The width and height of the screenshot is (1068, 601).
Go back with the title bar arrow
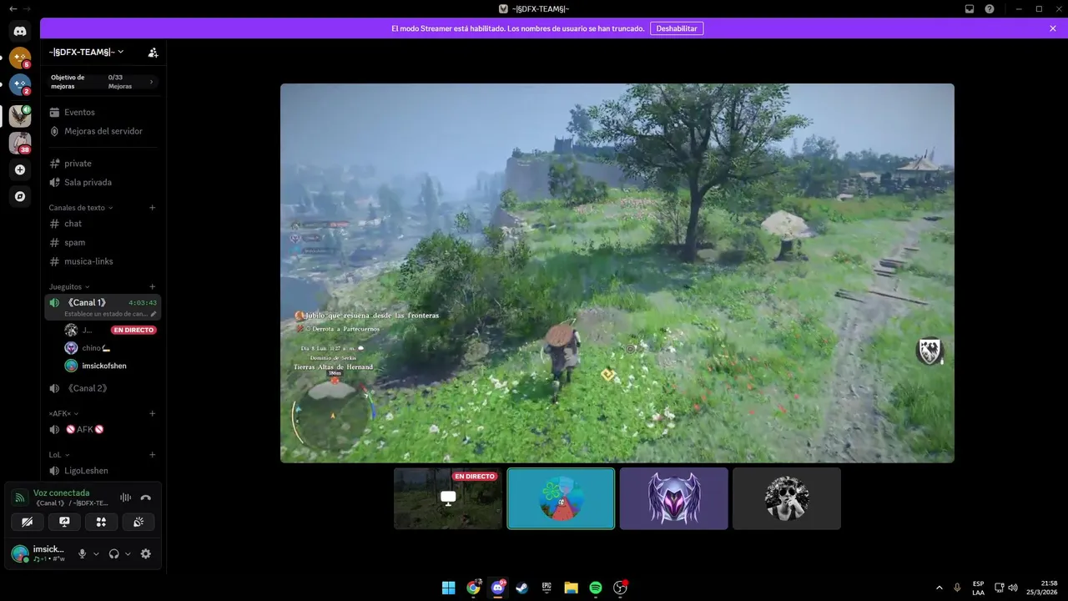click(x=13, y=8)
